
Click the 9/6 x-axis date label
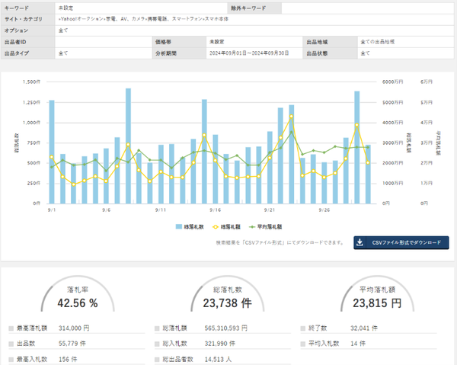(x=107, y=210)
